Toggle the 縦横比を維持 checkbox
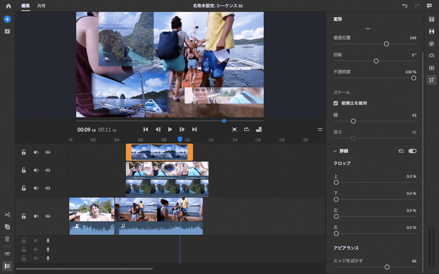The height and width of the screenshot is (274, 439). (336, 103)
